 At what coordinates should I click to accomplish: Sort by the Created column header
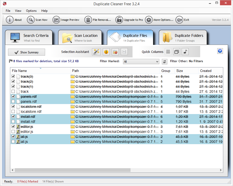(x=211, y=71)
